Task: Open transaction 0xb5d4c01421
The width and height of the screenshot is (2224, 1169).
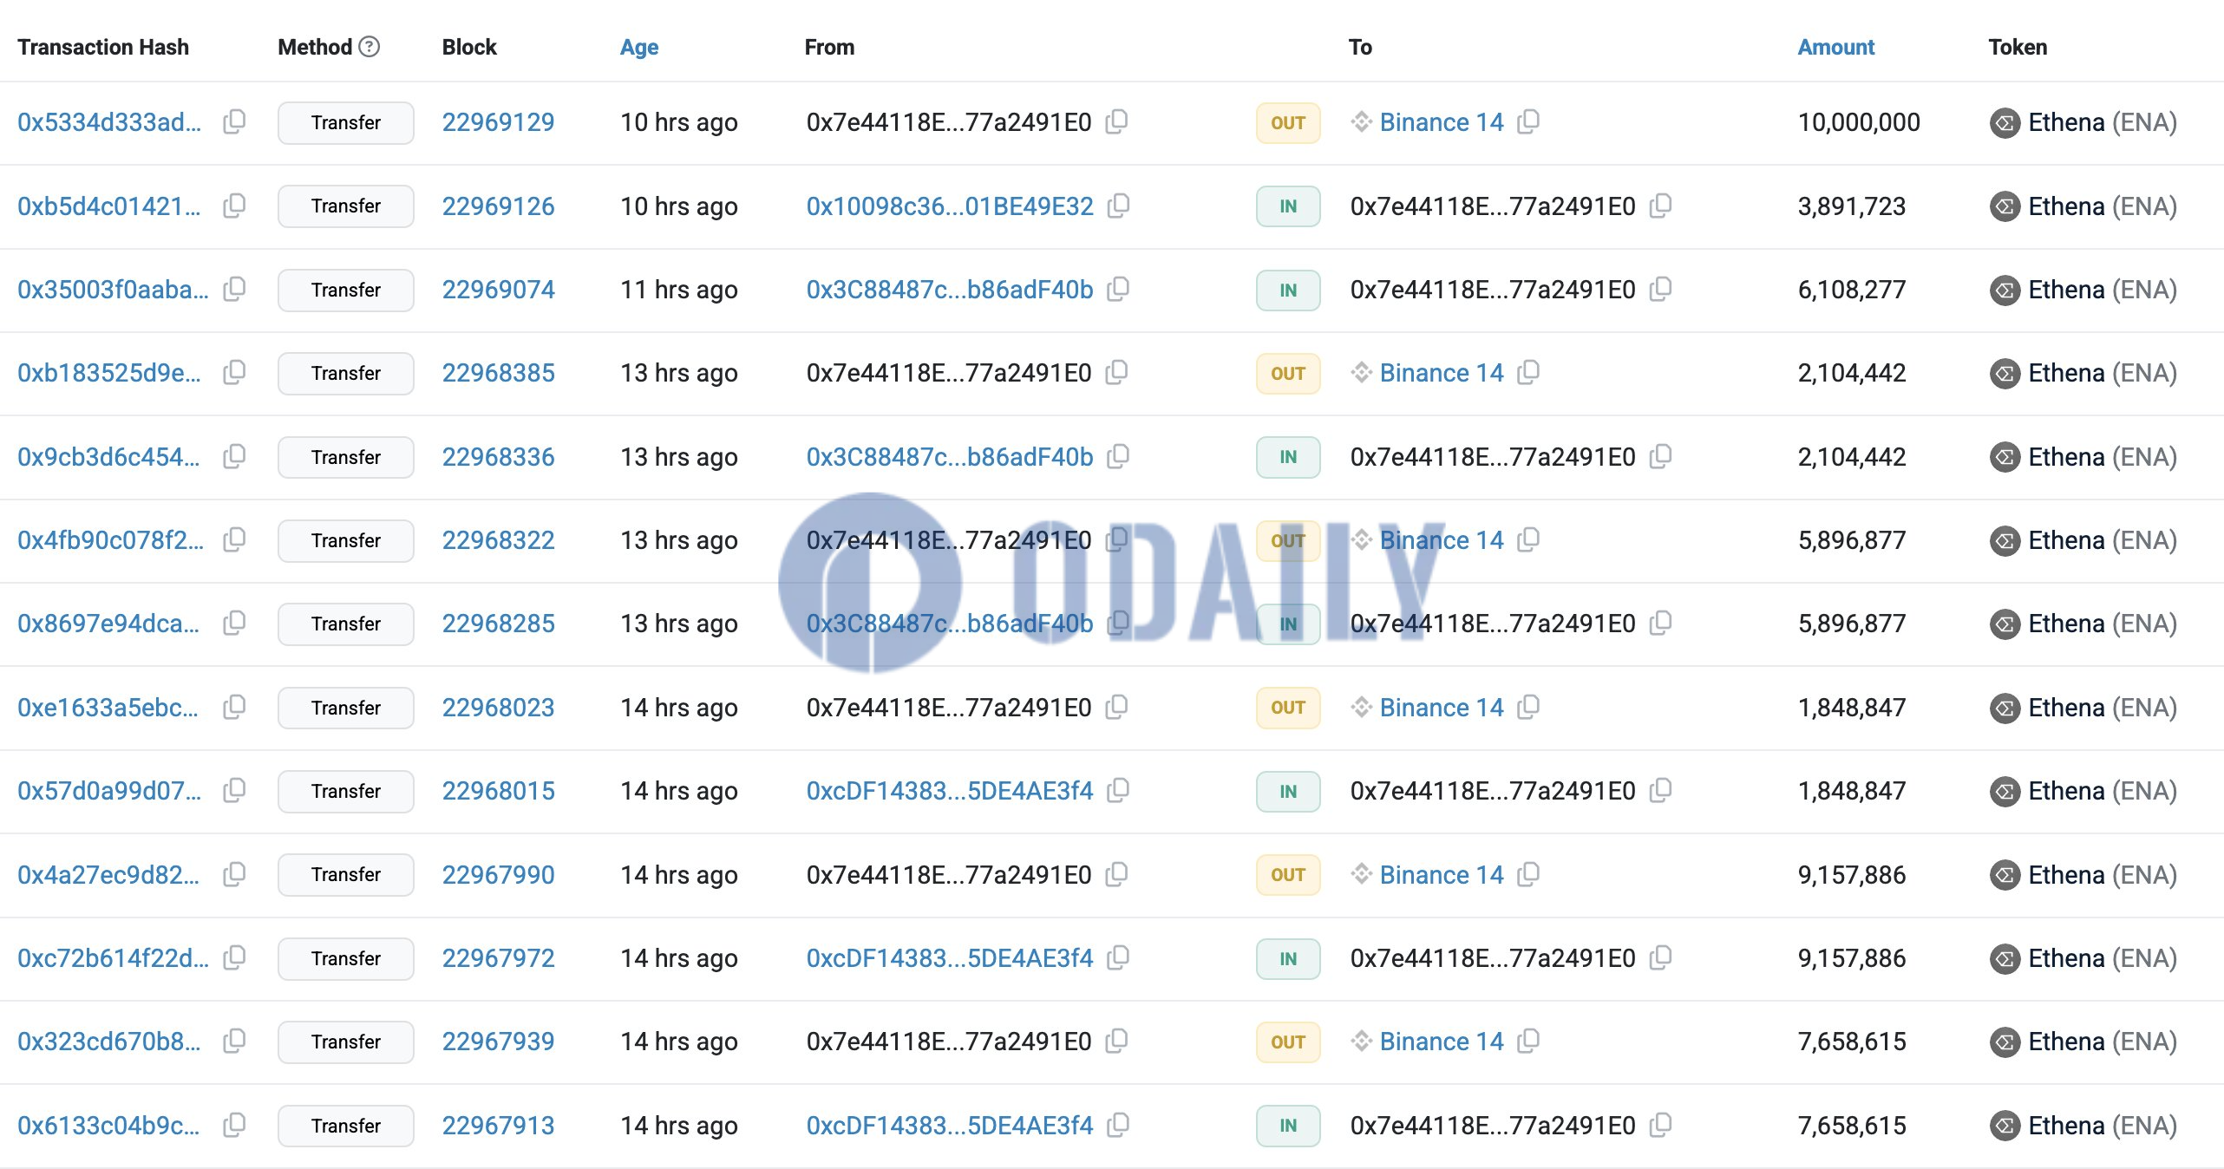Action: coord(109,206)
